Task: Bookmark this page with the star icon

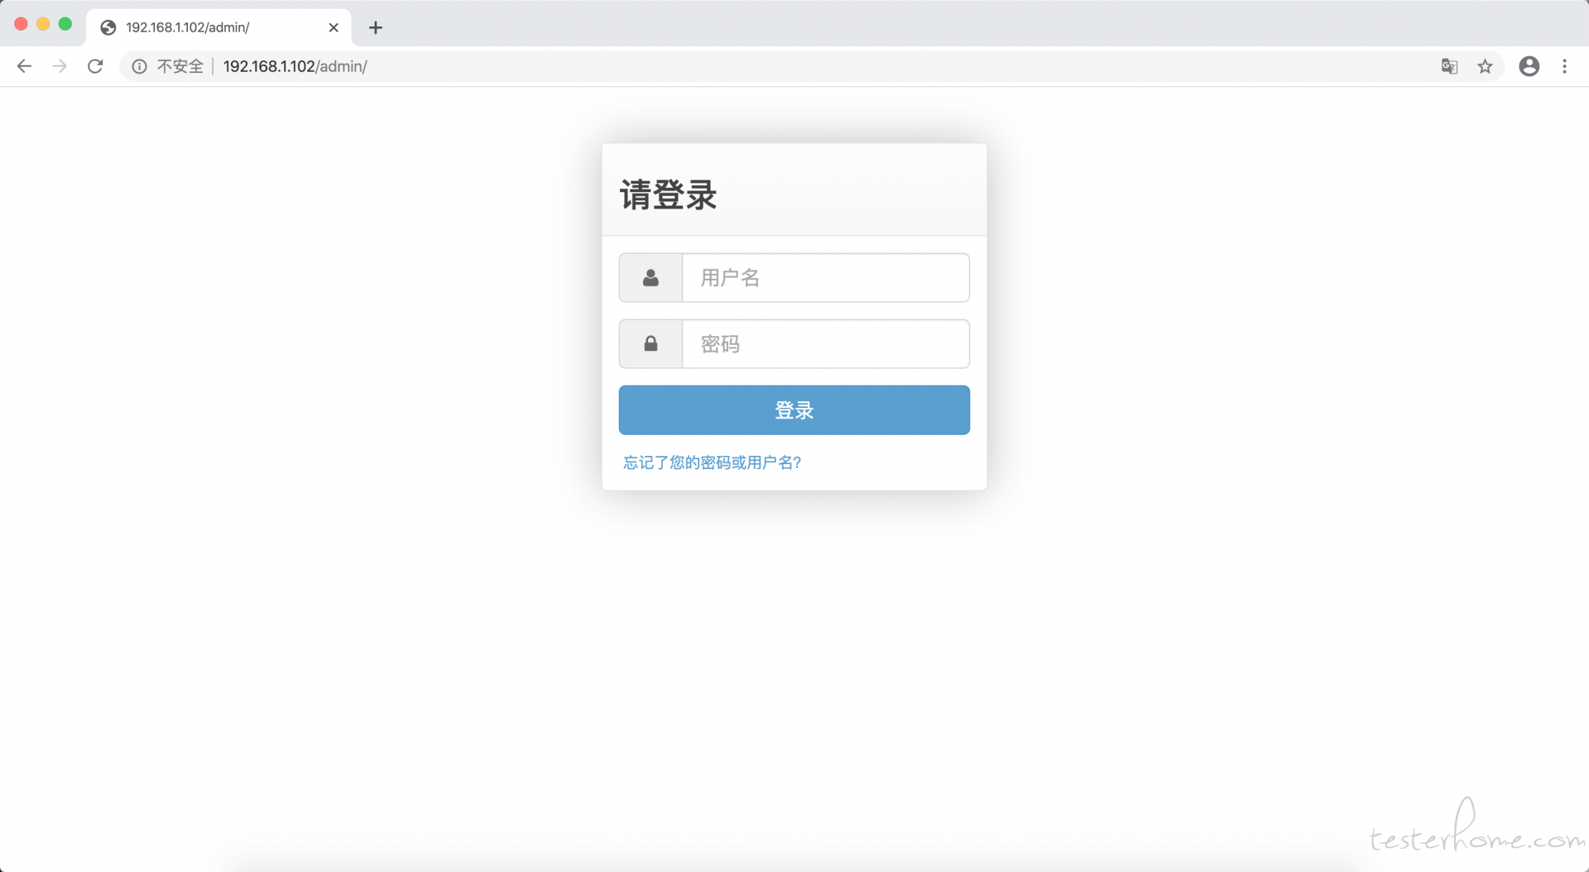Action: tap(1486, 66)
